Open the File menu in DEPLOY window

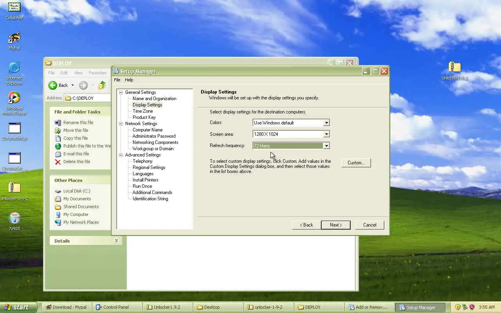pyautogui.click(x=51, y=73)
